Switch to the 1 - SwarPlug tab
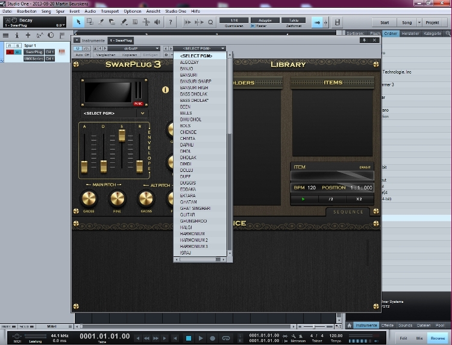 tap(121, 40)
